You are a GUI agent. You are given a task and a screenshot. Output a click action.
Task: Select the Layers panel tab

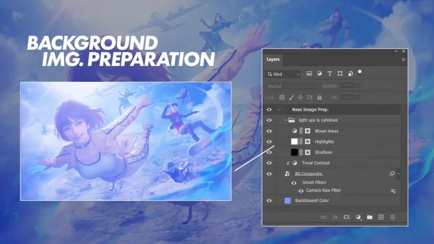tap(273, 59)
